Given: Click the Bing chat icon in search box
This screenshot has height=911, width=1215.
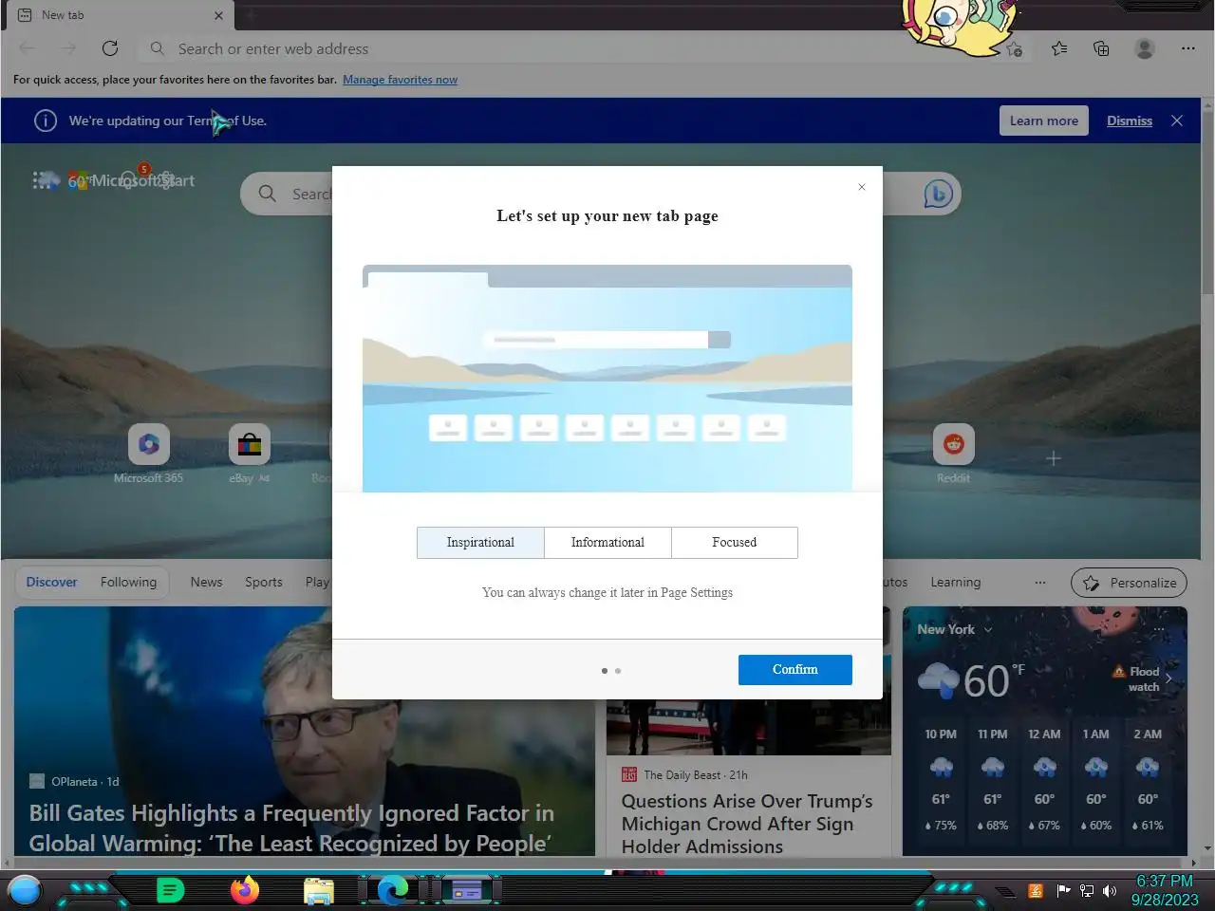Looking at the screenshot, I should (938, 194).
